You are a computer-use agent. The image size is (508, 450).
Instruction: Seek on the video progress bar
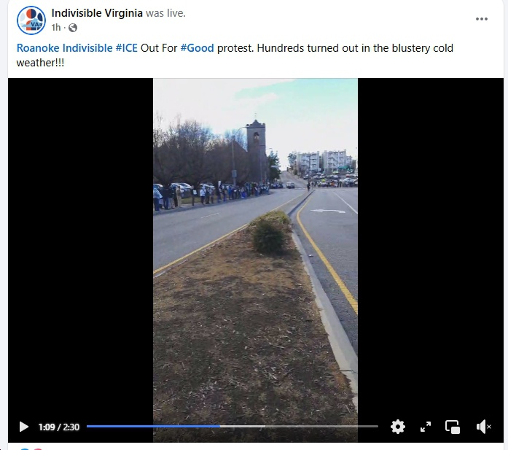(x=232, y=426)
